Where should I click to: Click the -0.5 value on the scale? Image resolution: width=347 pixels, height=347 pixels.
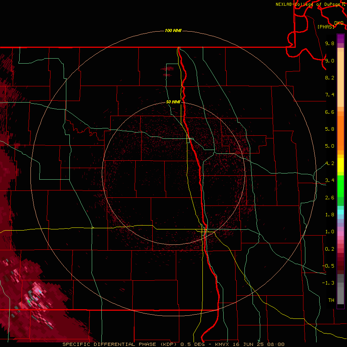point(328,266)
